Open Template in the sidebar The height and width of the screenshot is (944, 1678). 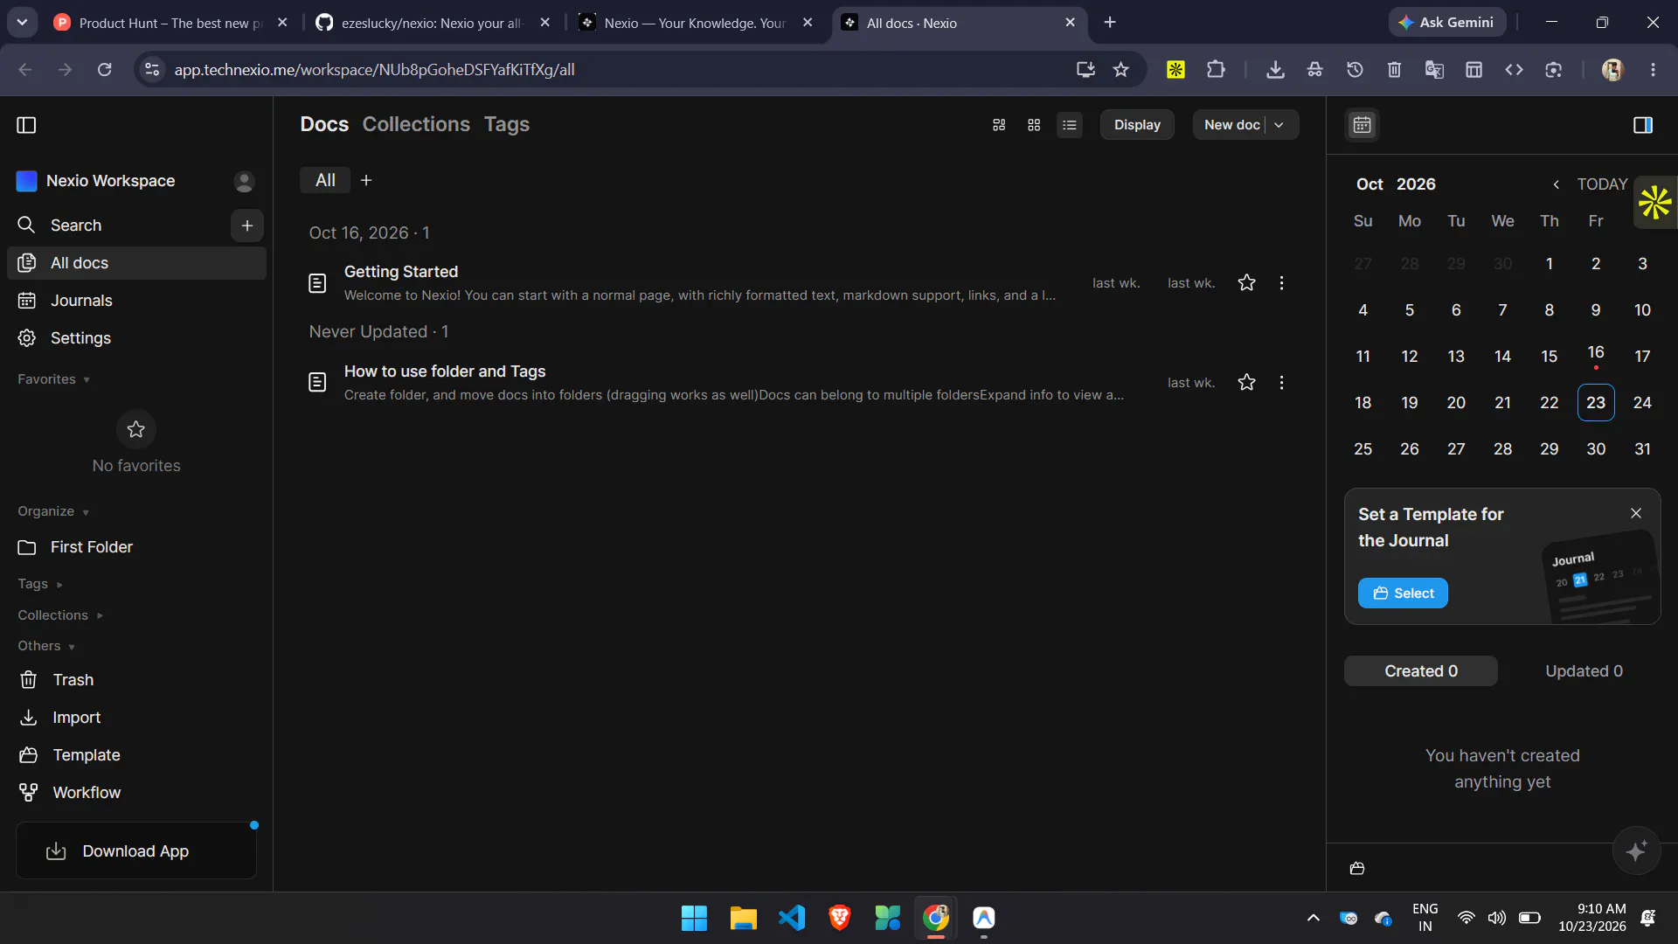[136, 755]
